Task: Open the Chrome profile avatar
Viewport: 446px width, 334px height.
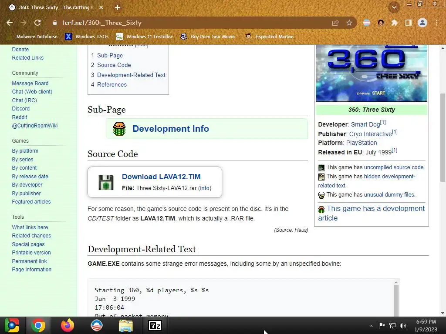Action: tap(422, 23)
